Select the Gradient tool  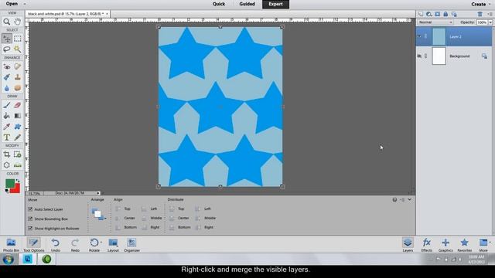(18, 116)
